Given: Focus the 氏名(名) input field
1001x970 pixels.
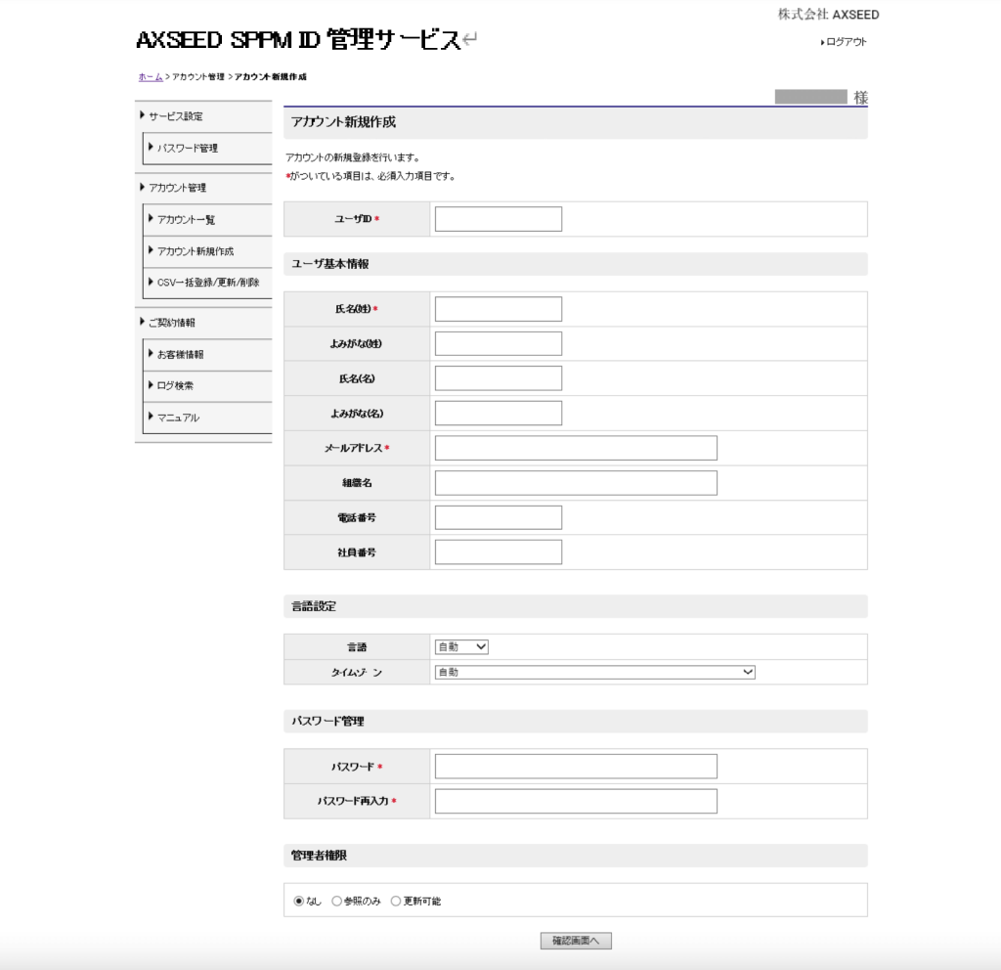Looking at the screenshot, I should (x=499, y=378).
